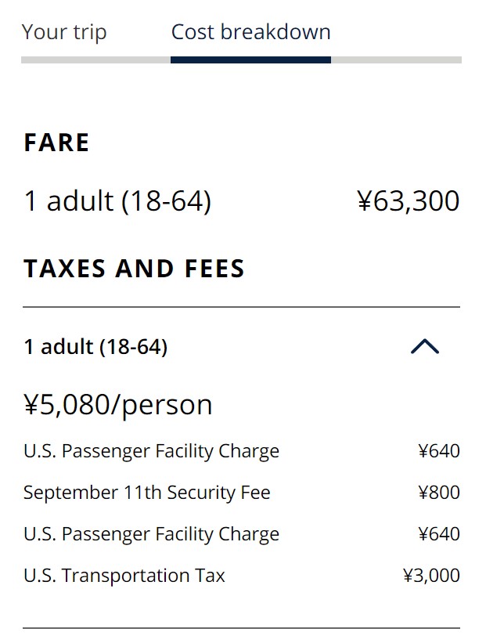
Task: Select the U.S. Transportation Tax line
Action: click(124, 576)
